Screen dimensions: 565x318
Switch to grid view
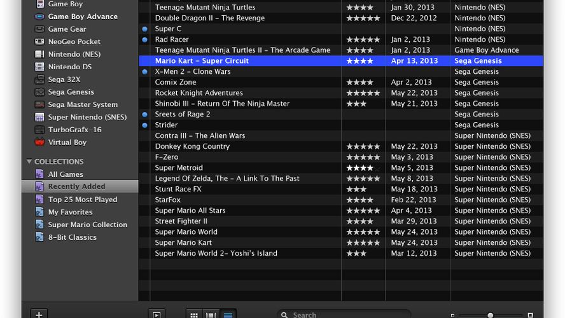point(194,314)
